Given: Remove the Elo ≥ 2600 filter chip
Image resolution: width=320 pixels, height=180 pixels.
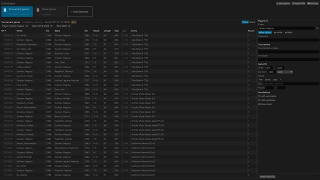Looking at the screenshot, I should tap(69, 26).
